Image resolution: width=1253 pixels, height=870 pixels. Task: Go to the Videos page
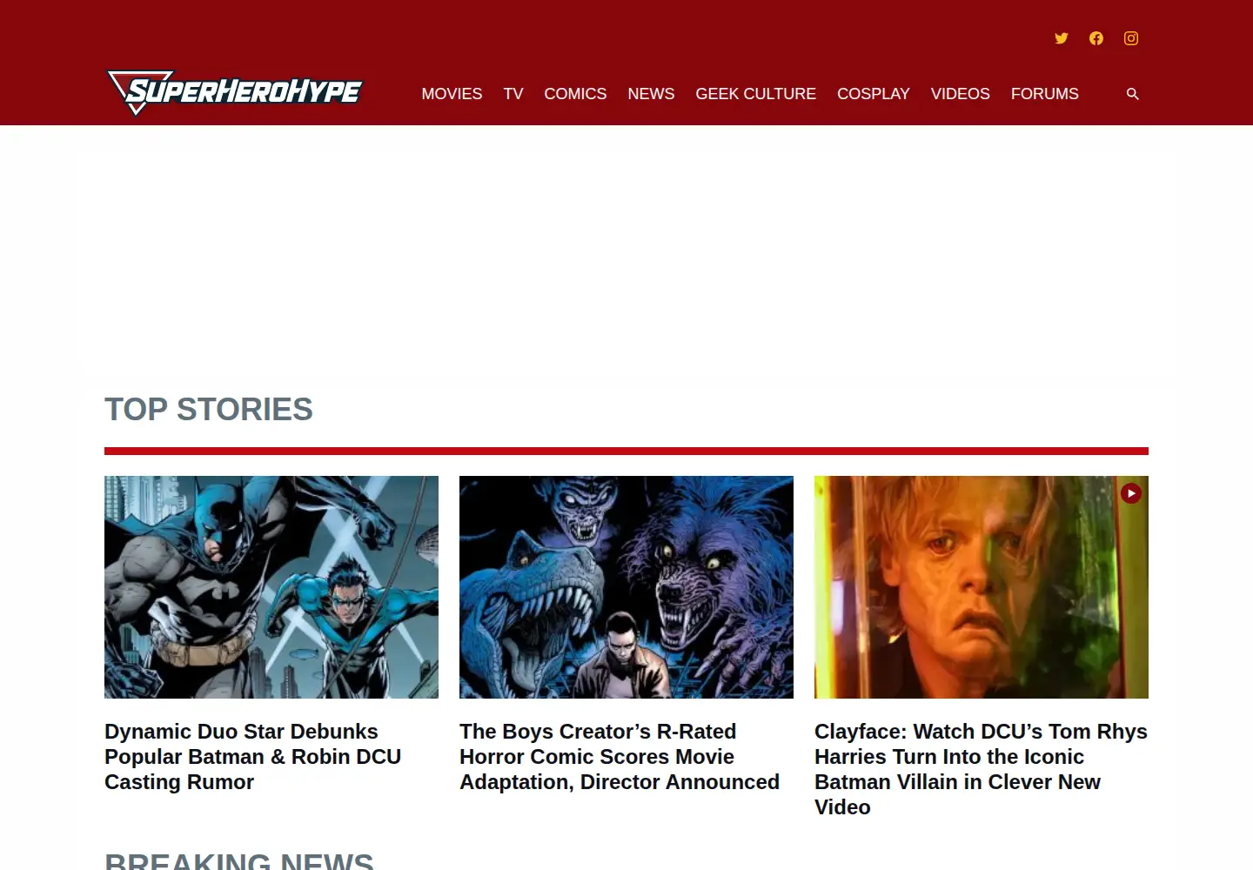961,94
